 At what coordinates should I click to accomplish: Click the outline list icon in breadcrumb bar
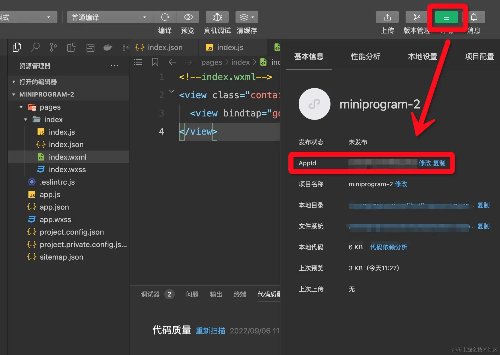tap(138, 62)
